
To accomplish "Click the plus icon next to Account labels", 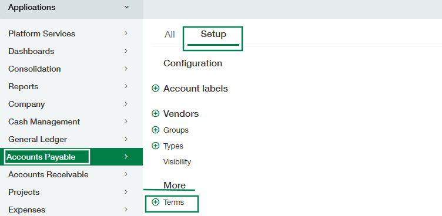I will tap(155, 89).
